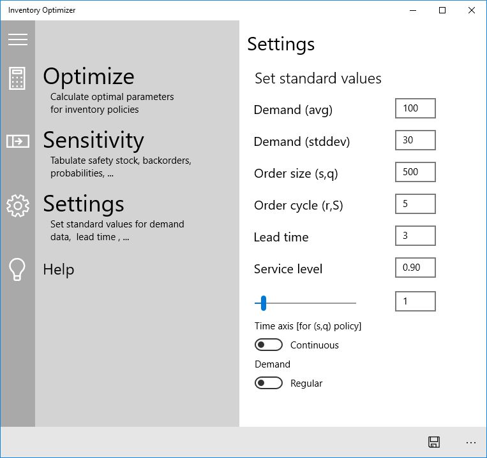The height and width of the screenshot is (458, 487).
Task: Open the hamburger navigation menu
Action: [x=17, y=39]
